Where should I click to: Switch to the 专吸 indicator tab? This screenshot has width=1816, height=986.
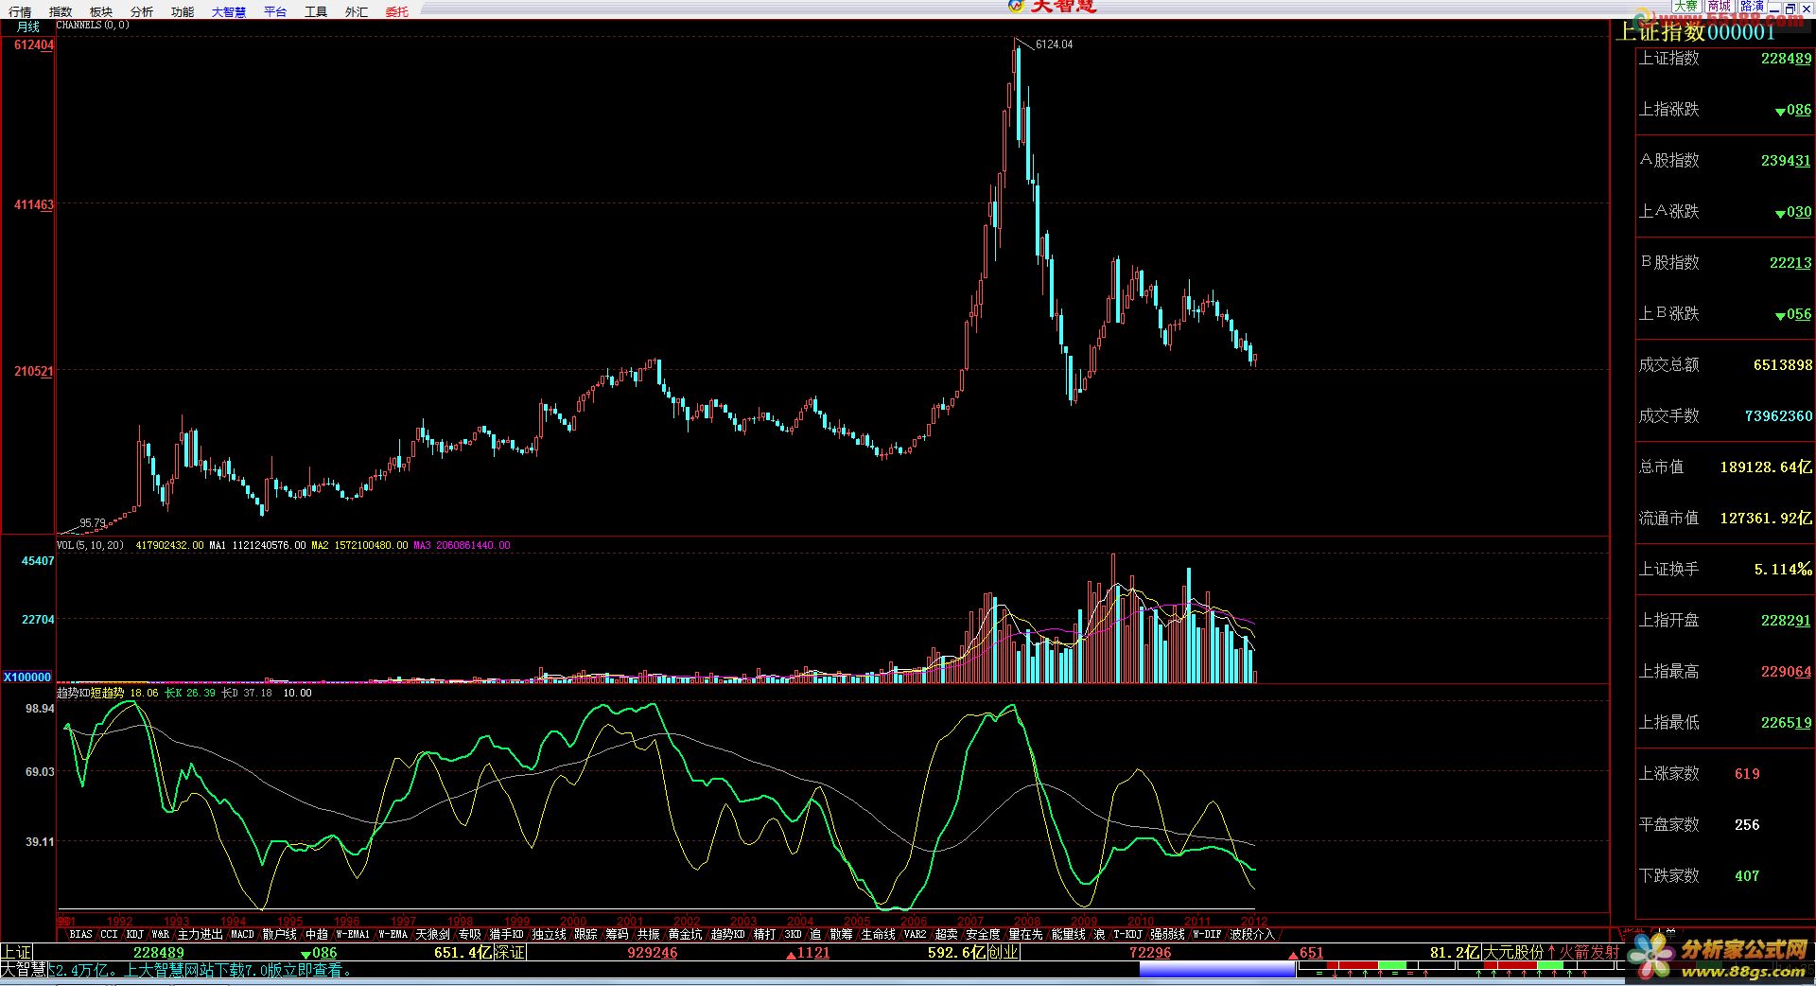[469, 934]
